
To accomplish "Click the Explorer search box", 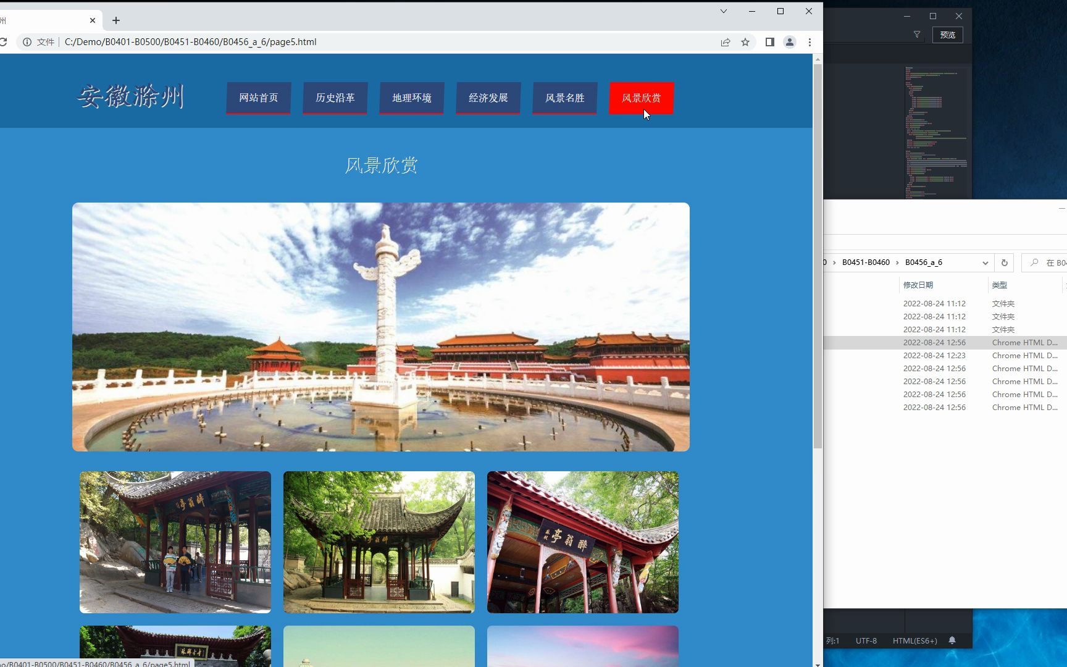I will point(1044,262).
